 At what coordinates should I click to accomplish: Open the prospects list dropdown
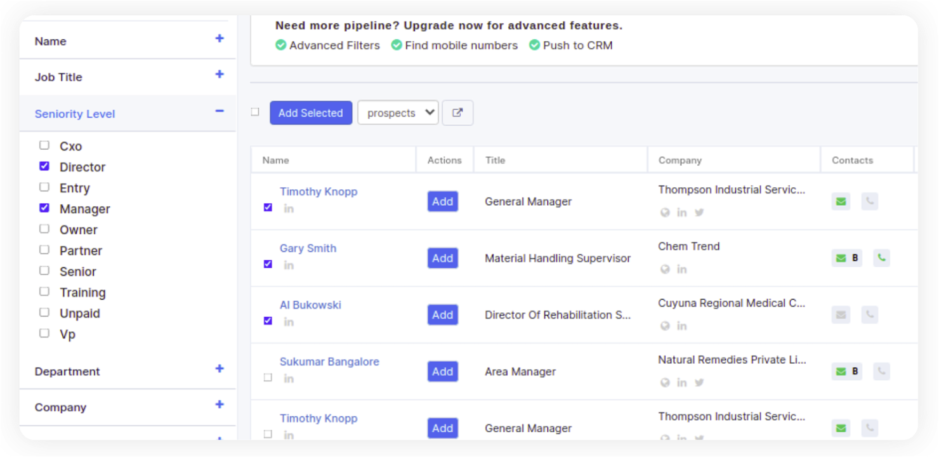[398, 112]
